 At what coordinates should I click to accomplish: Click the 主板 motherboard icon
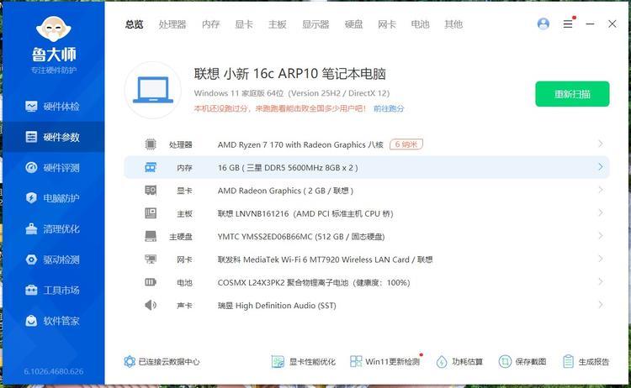(151, 213)
